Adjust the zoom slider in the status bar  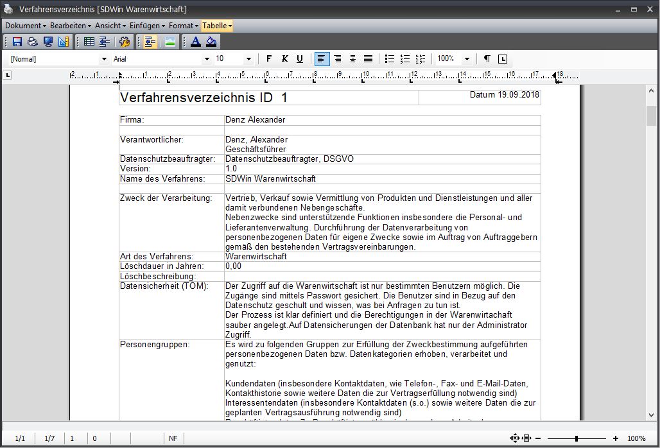point(577,438)
